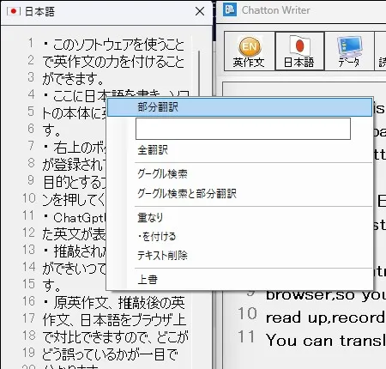Viewport: 386px width, 369px height.
Task: Select the 日本語 flag toolbar button
Action: (x=299, y=51)
